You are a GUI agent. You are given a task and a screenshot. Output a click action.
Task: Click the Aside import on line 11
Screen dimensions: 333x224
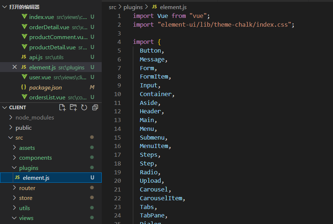pyautogui.click(x=149, y=103)
